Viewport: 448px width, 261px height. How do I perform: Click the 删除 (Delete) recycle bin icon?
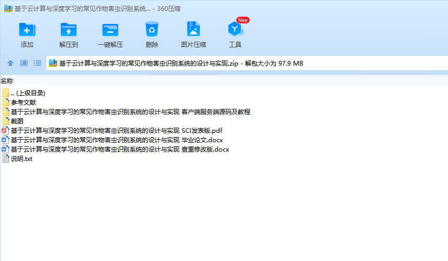pos(152,29)
